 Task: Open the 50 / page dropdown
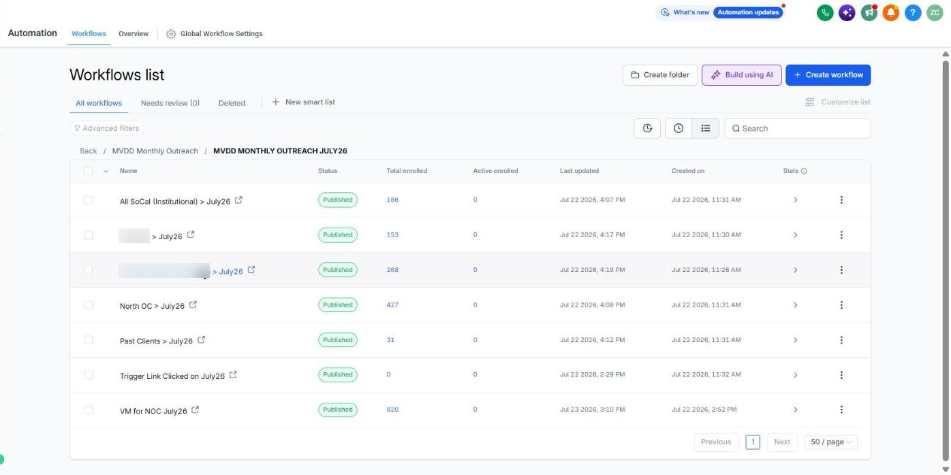831,442
